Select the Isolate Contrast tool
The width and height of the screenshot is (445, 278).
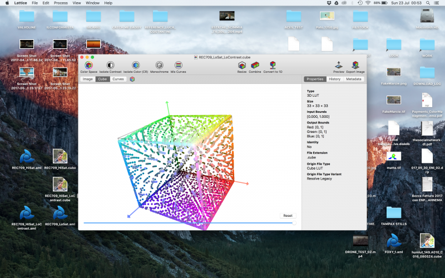tap(110, 66)
